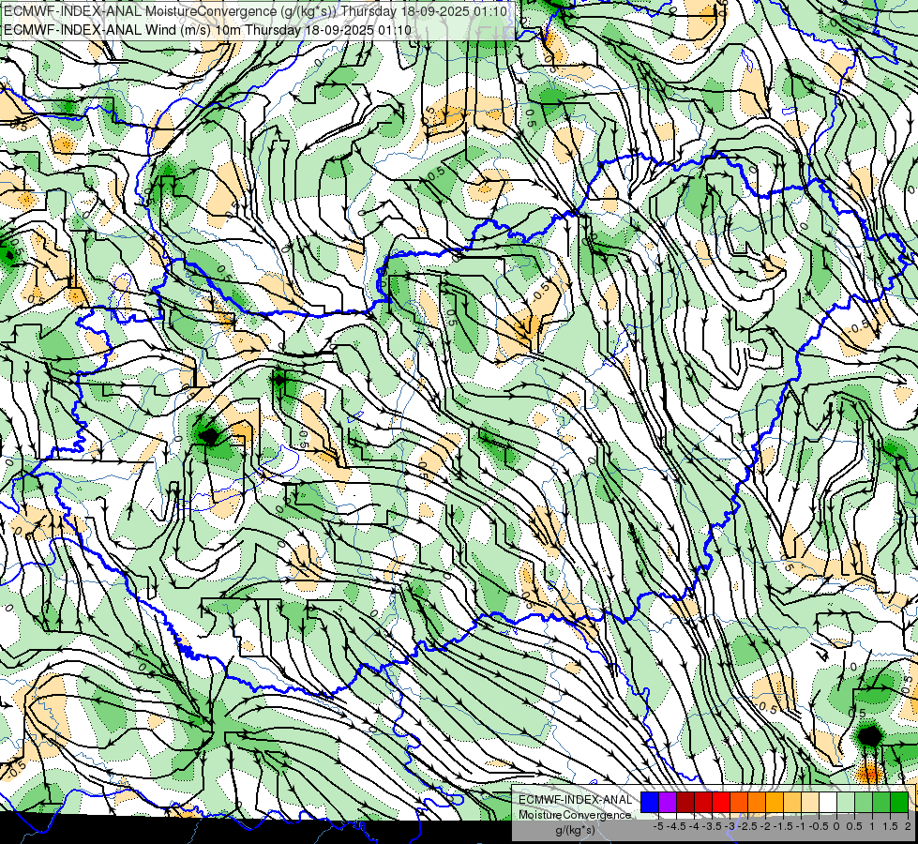
Task: Click the amber swatch between -2 and -1.5
Action: (x=775, y=803)
